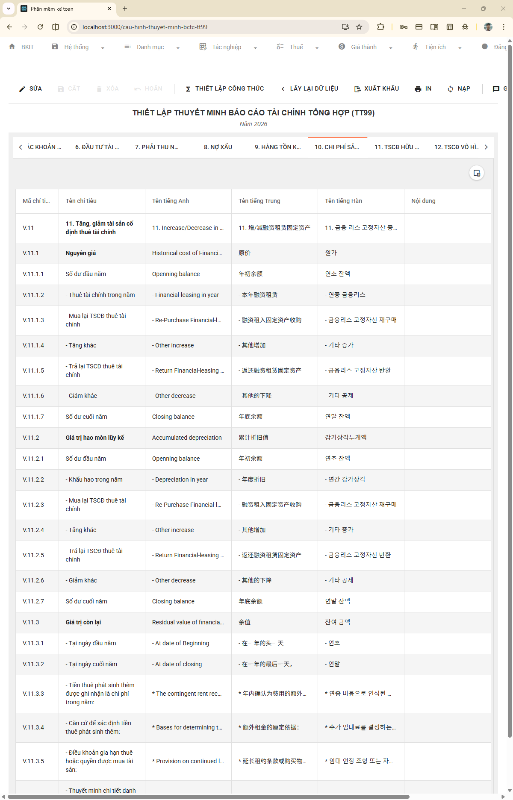Click the Tên tiếng Hàn column header

[361, 201]
